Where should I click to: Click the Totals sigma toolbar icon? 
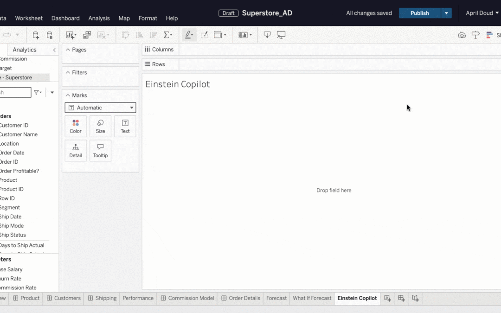[168, 35]
